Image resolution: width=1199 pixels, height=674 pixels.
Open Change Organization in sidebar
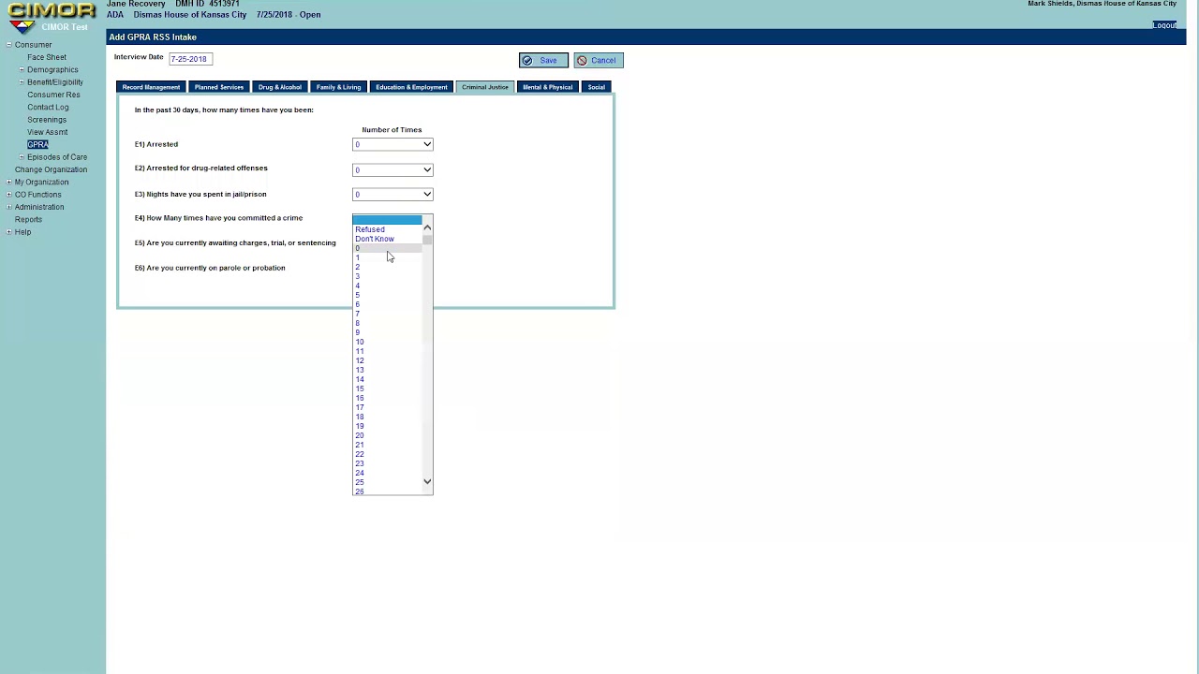51,169
